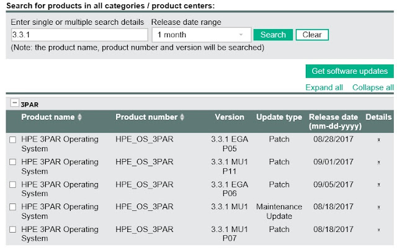This screenshot has height=250, width=397.
Task: Open details icon for Maintenance Update row
Action: click(x=378, y=207)
